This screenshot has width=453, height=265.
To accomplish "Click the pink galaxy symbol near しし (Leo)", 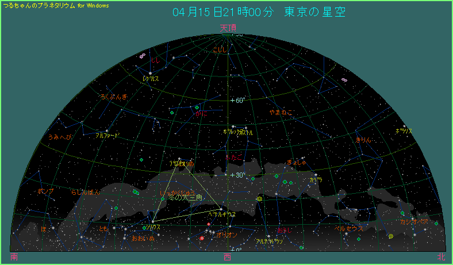I will 141,56.
